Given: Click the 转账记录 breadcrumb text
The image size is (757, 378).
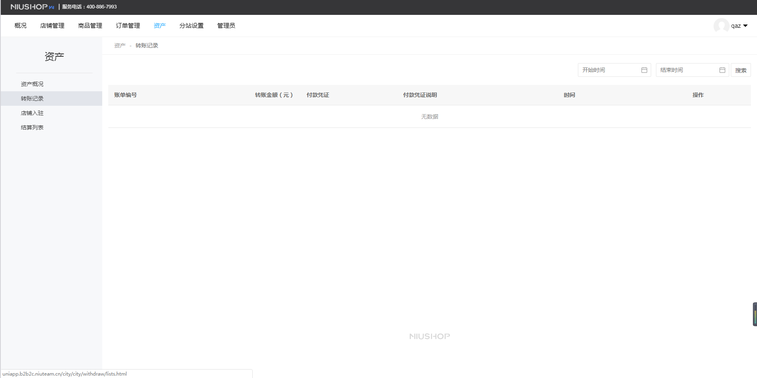Looking at the screenshot, I should pyautogui.click(x=147, y=45).
